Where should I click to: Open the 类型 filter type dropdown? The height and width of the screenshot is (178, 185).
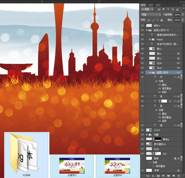(147, 9)
